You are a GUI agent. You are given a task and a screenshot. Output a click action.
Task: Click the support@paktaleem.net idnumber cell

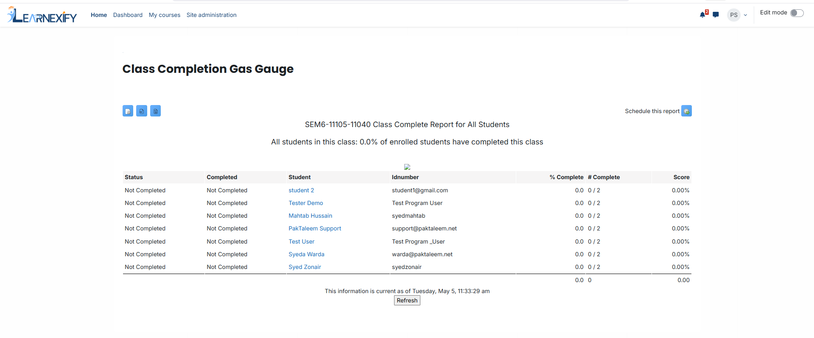[x=424, y=228]
